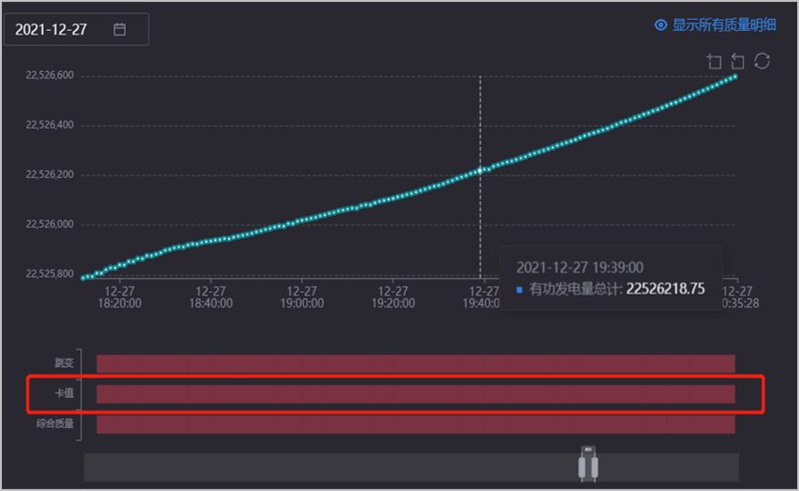
Task: Click the right handle of the zoom slider
Action: point(594,466)
